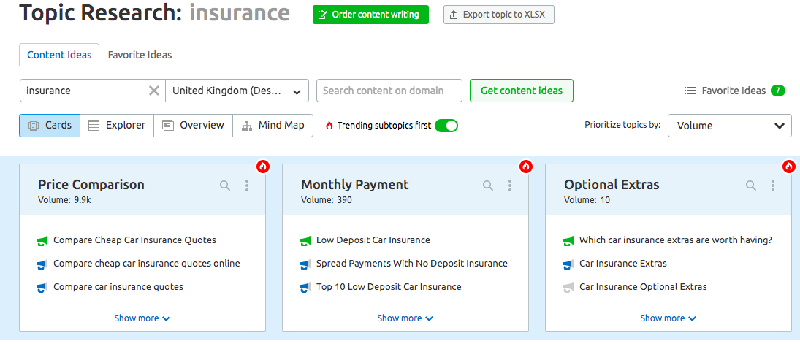800x344 pixels.
Task: Click the fire trending badge on Monthly Payment card
Action: [526, 167]
